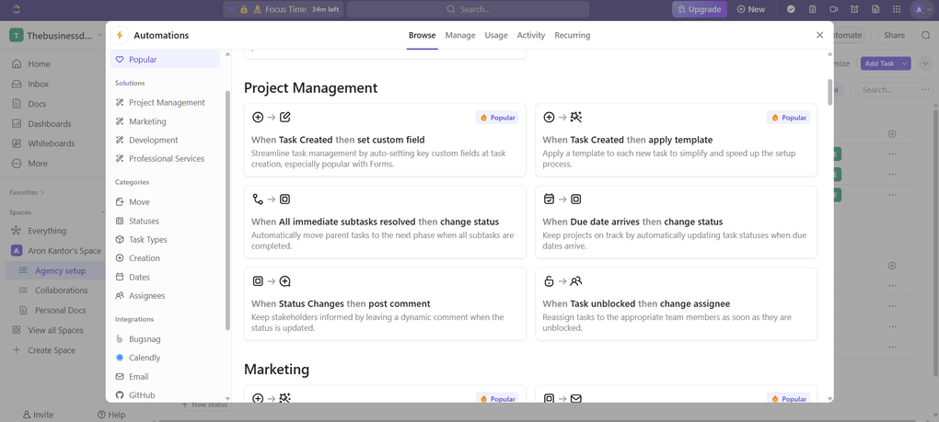This screenshot has height=422, width=939.
Task: Click the Automations sidebar scrollbar
Action: (227, 210)
